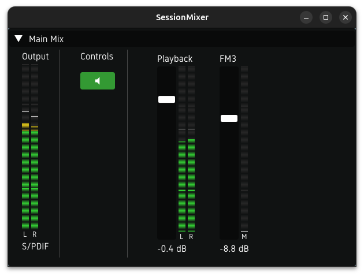Close the SessionMixer window
The image size is (364, 276).
click(346, 17)
